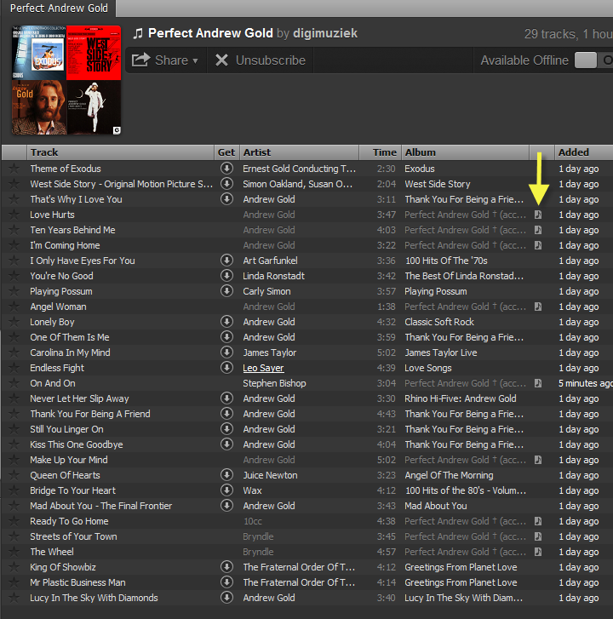Screen dimensions: 613x619
Task: Click the Get icon for That's Why I Love You
Action: click(x=226, y=199)
